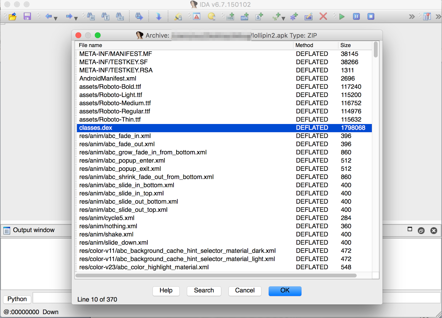
Task: Click the search byte sequence binoculars icon
Action: 120,17
